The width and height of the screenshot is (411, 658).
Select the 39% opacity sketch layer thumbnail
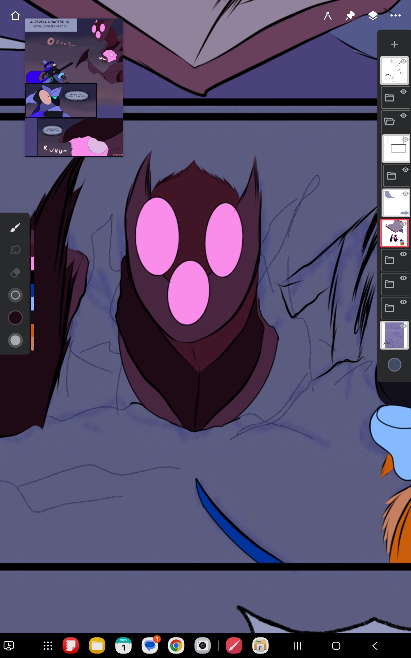click(394, 335)
